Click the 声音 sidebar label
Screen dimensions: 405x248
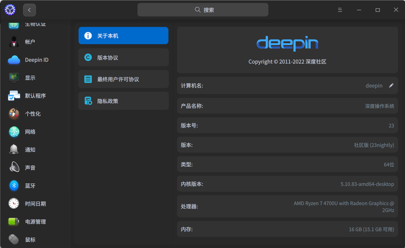(x=30, y=168)
